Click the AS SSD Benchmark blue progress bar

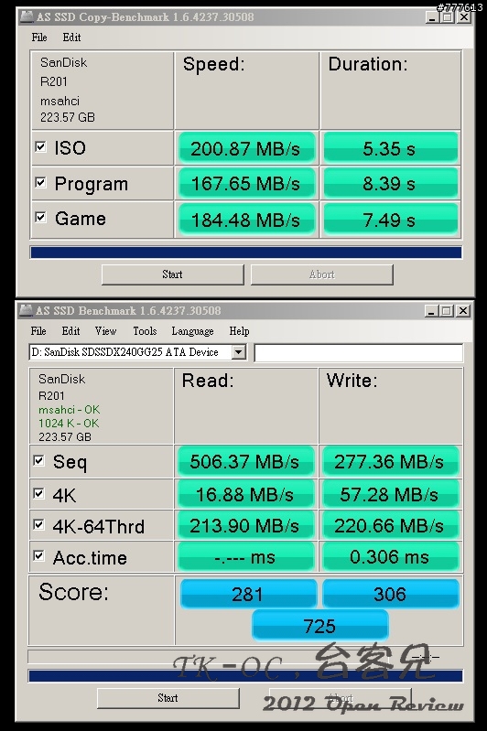tap(246, 675)
